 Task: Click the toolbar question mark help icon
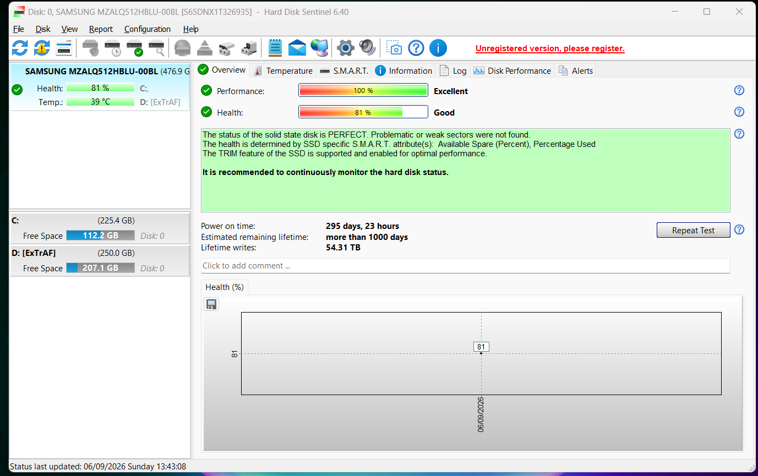416,48
